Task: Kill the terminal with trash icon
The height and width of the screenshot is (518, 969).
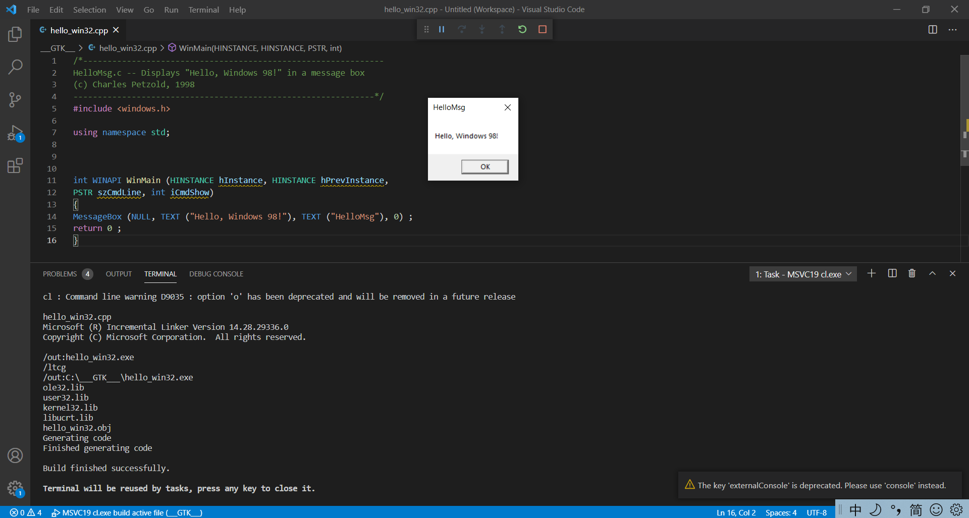Action: [912, 273]
